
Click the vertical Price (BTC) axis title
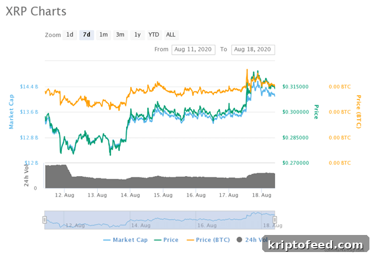click(358, 112)
